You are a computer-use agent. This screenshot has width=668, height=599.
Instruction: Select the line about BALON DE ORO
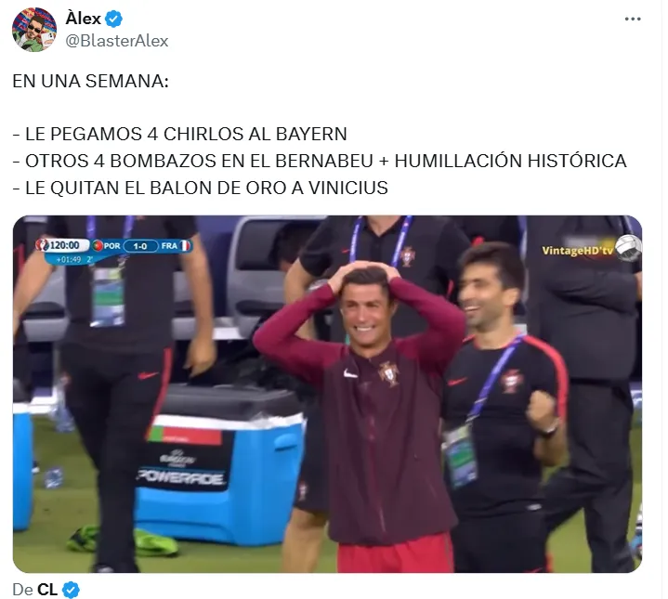click(201, 188)
